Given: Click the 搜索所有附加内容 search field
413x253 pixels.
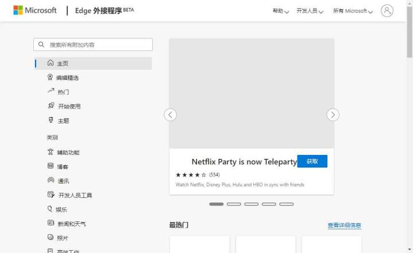Looking at the screenshot, I should coord(99,44).
